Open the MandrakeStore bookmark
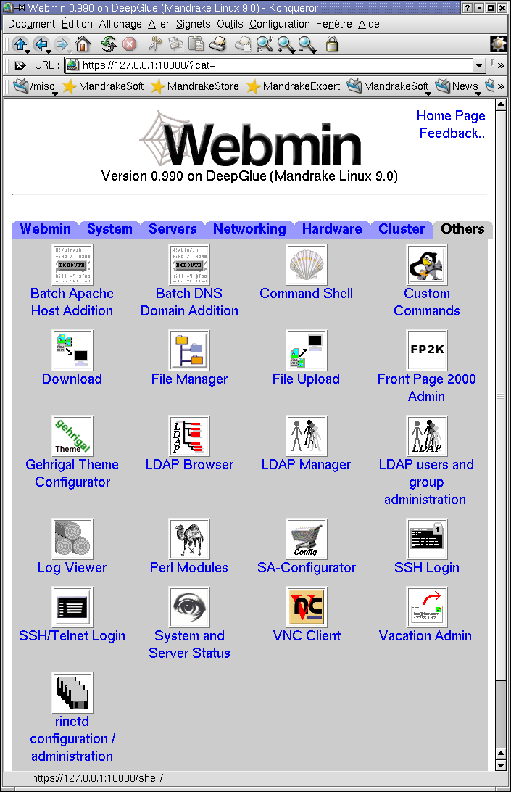511x792 pixels. click(196, 86)
